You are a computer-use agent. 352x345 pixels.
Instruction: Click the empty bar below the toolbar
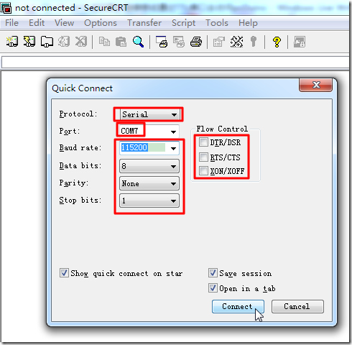coord(175,63)
